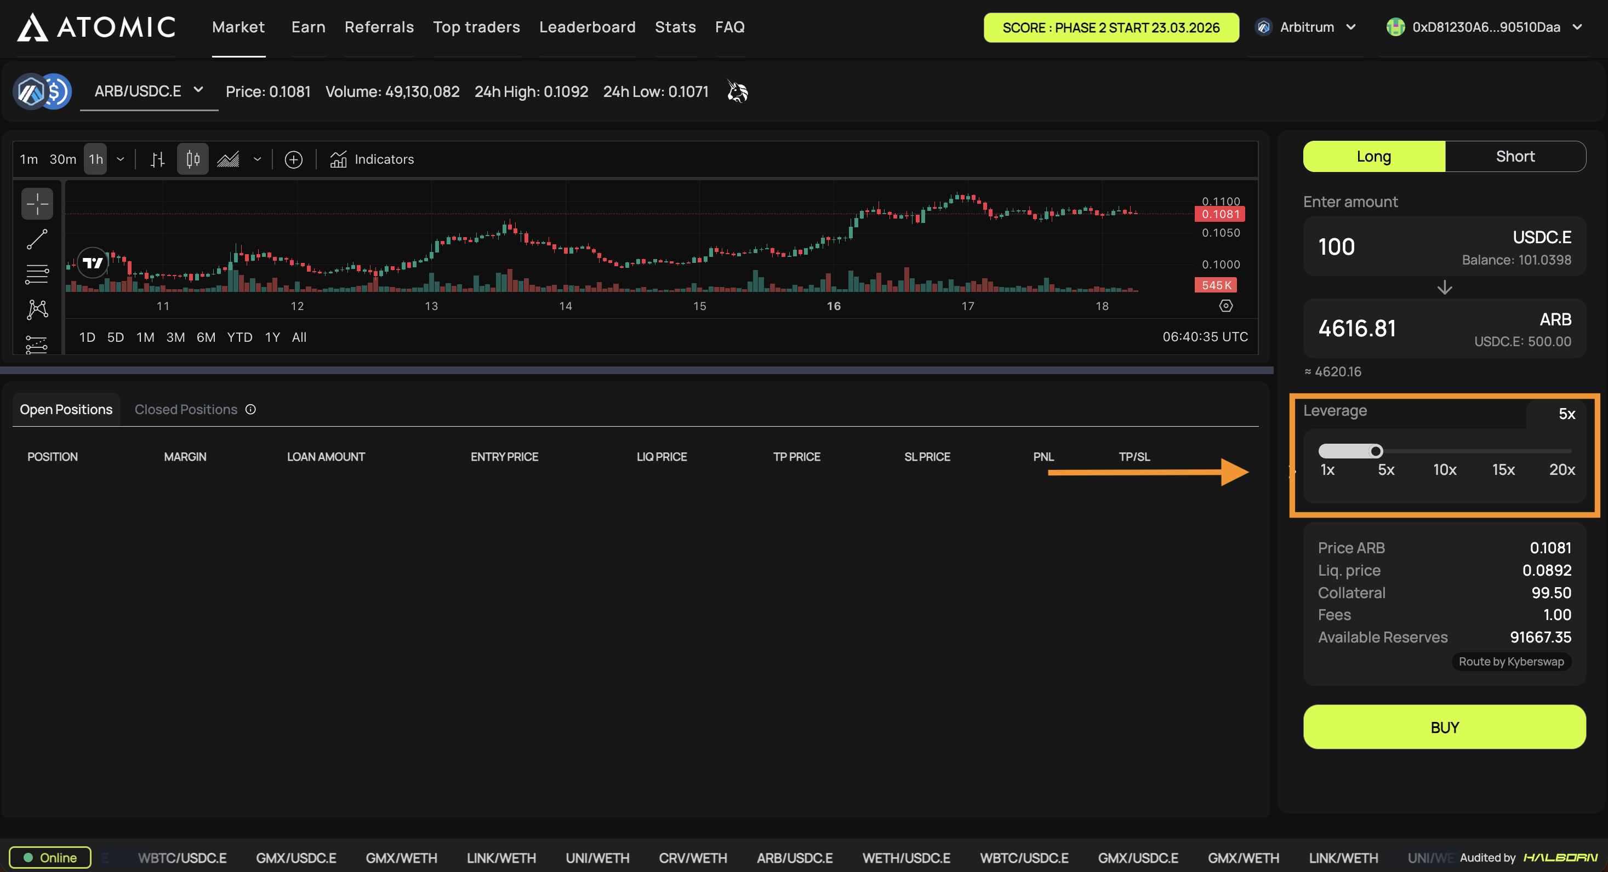Screen dimensions: 1608x872
Task: Expand the ARB/USDC.E pair dropdown
Action: (x=149, y=91)
